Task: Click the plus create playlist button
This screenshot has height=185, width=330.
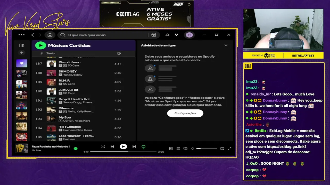Action: (22, 53)
